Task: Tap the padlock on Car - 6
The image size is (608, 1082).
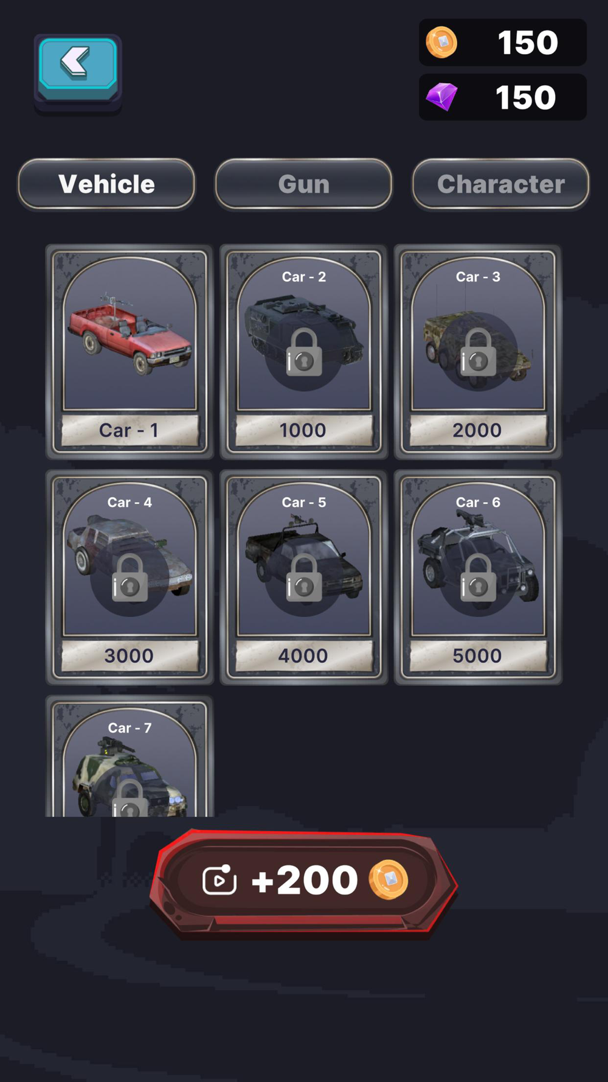Action: [x=478, y=578]
